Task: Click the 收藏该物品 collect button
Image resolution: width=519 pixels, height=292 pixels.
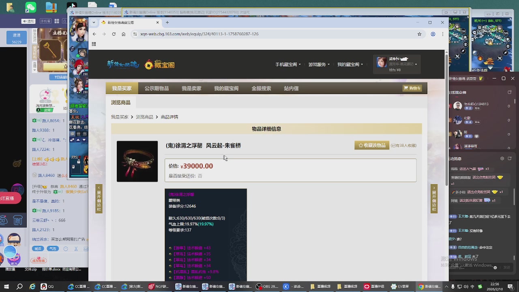Action: coord(371,145)
